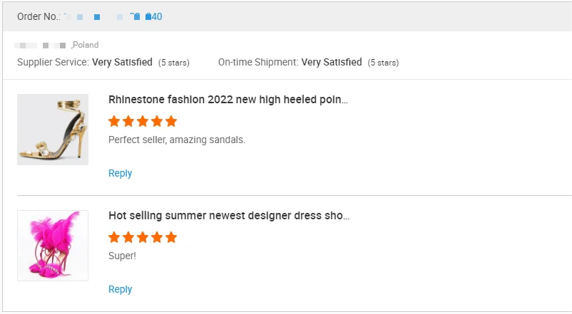572x314 pixels.
Task: Click Supplier Service "Very Satisfied" rating text
Action: (122, 62)
